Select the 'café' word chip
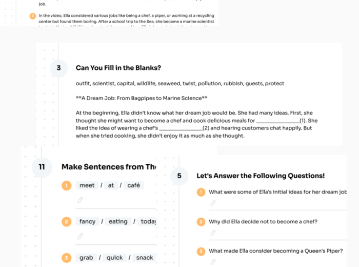The height and width of the screenshot is (267, 359). tap(133, 185)
